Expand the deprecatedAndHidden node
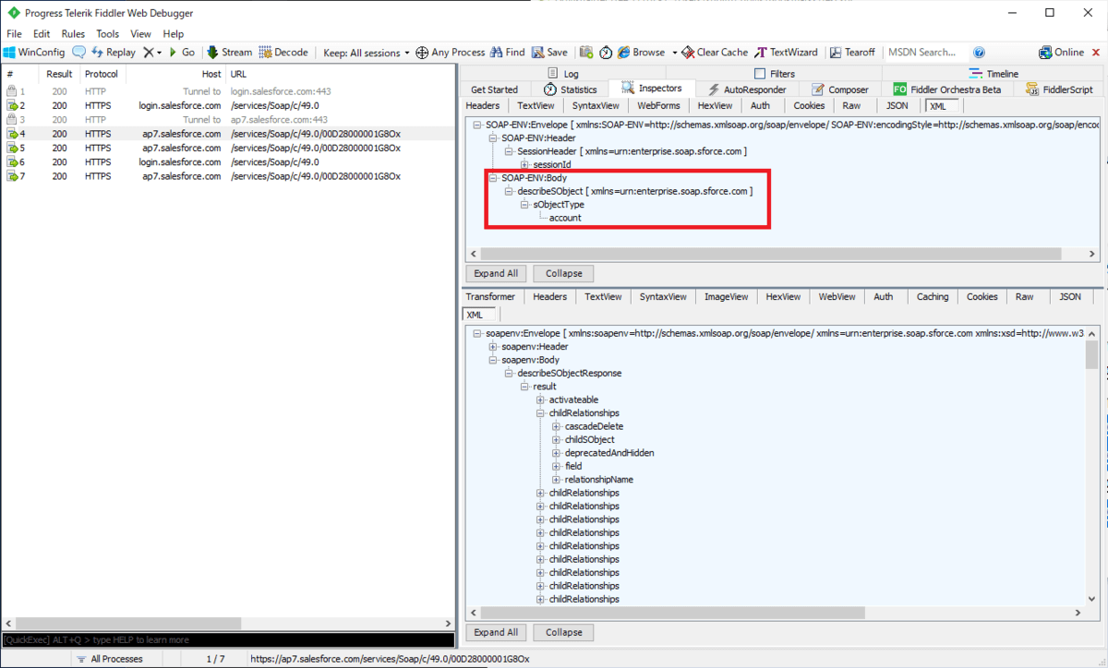1108x668 pixels. (556, 453)
